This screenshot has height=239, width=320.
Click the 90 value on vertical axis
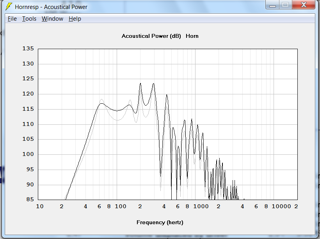point(30,184)
